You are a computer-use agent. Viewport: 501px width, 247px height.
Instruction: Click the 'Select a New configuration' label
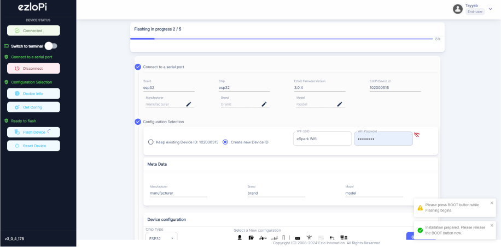click(x=257, y=231)
